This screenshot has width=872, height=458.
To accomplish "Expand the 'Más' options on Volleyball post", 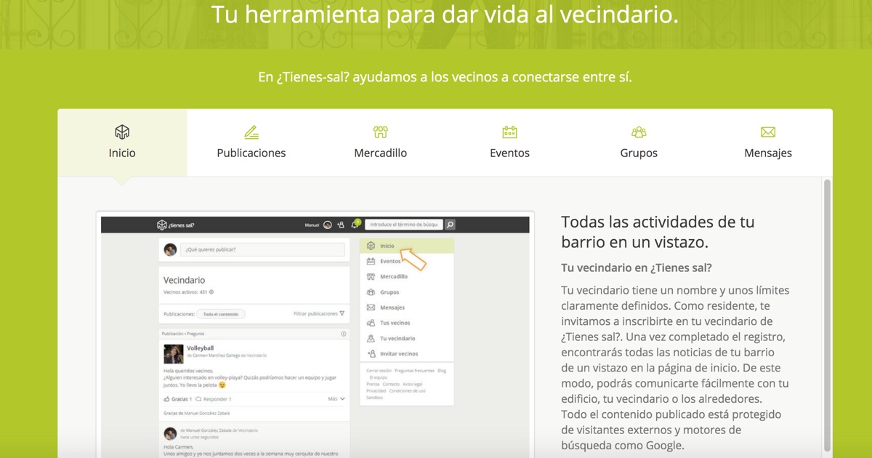I will tap(336, 399).
